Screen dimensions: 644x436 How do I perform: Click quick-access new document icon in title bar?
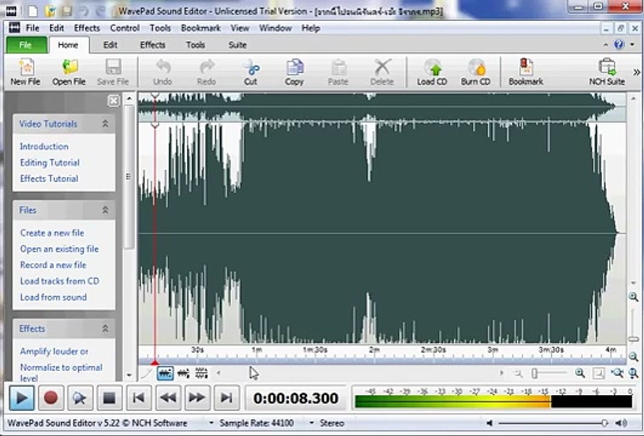tap(33, 11)
